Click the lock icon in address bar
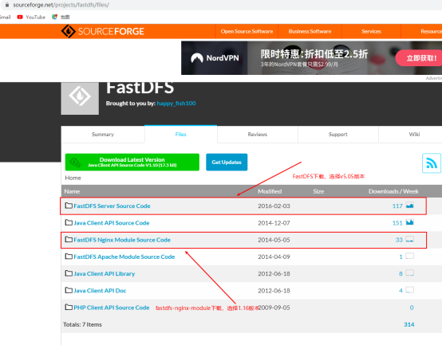 (7, 5)
